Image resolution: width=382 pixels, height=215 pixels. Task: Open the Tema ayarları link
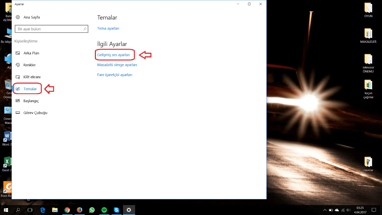tap(108, 28)
